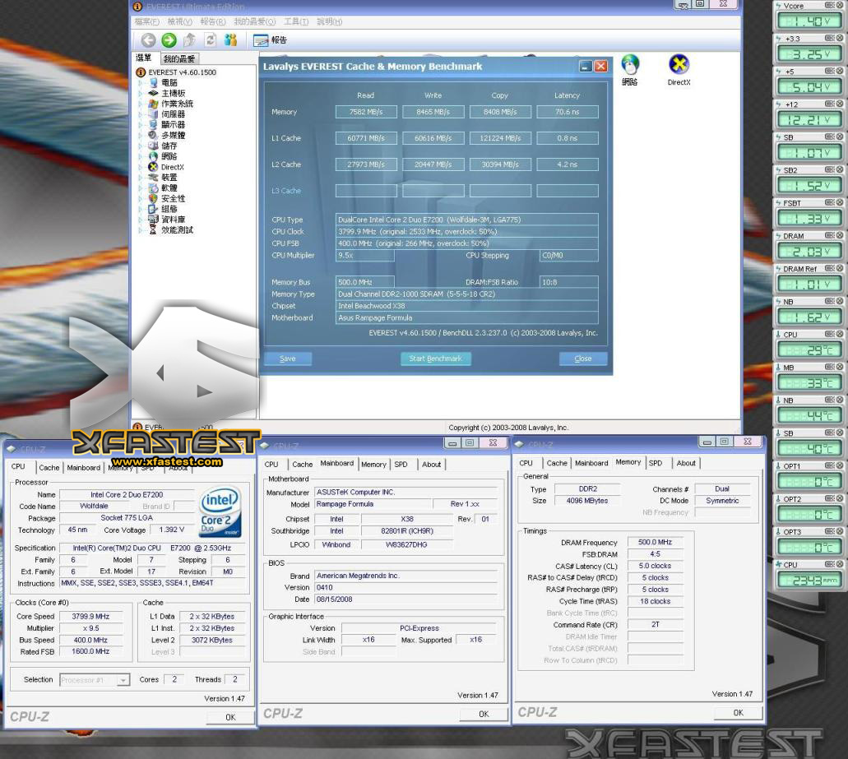Expand the 作業系統 tree node arrow
Screen dimensions: 848x759
(x=141, y=104)
